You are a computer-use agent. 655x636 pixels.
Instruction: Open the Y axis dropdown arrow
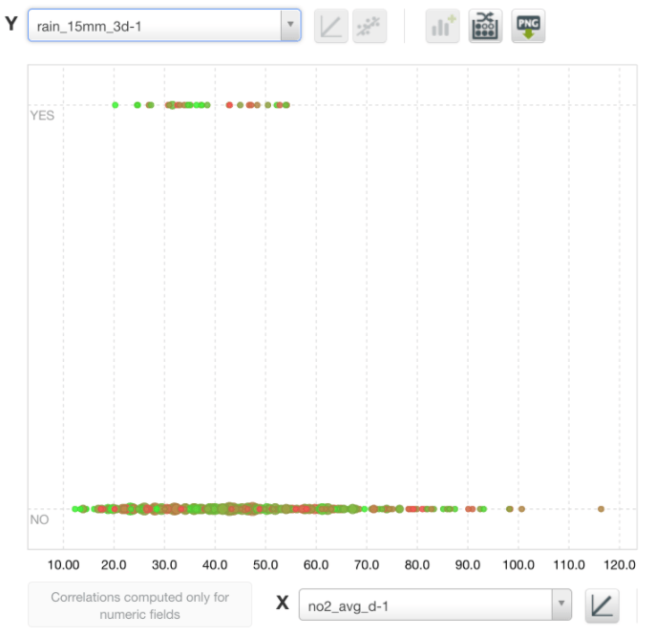point(290,26)
